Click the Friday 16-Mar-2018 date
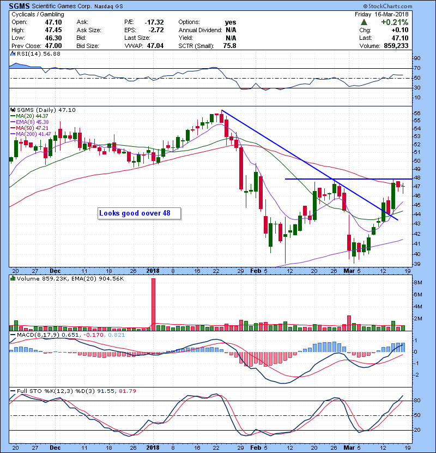The image size is (436, 453). point(381,14)
